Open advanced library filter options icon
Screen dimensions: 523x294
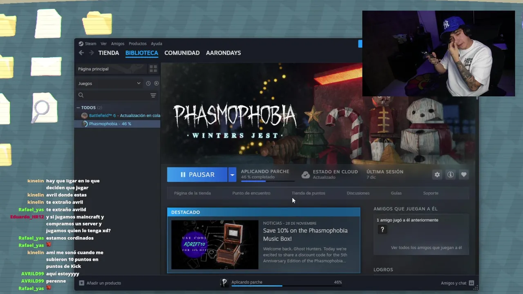(x=153, y=95)
